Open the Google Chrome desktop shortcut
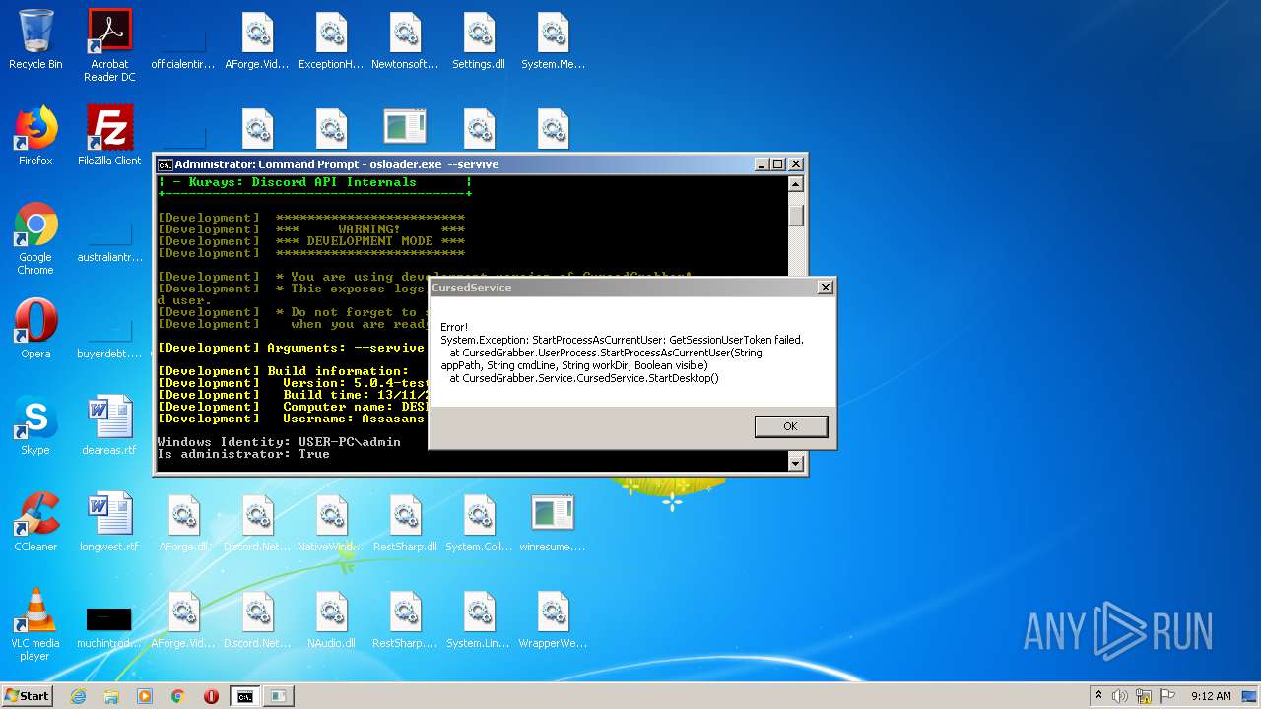Viewport: 1261px width, 709px height. click(x=35, y=239)
